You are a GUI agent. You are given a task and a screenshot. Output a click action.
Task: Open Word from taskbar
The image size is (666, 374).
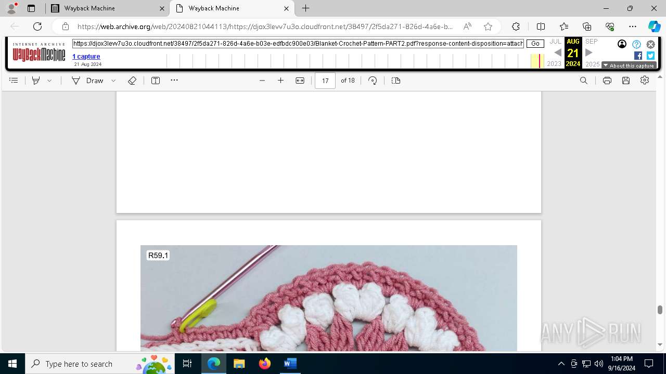[290, 364]
